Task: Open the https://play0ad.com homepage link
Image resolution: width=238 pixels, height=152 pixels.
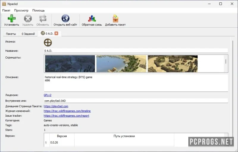Action: [56, 106]
